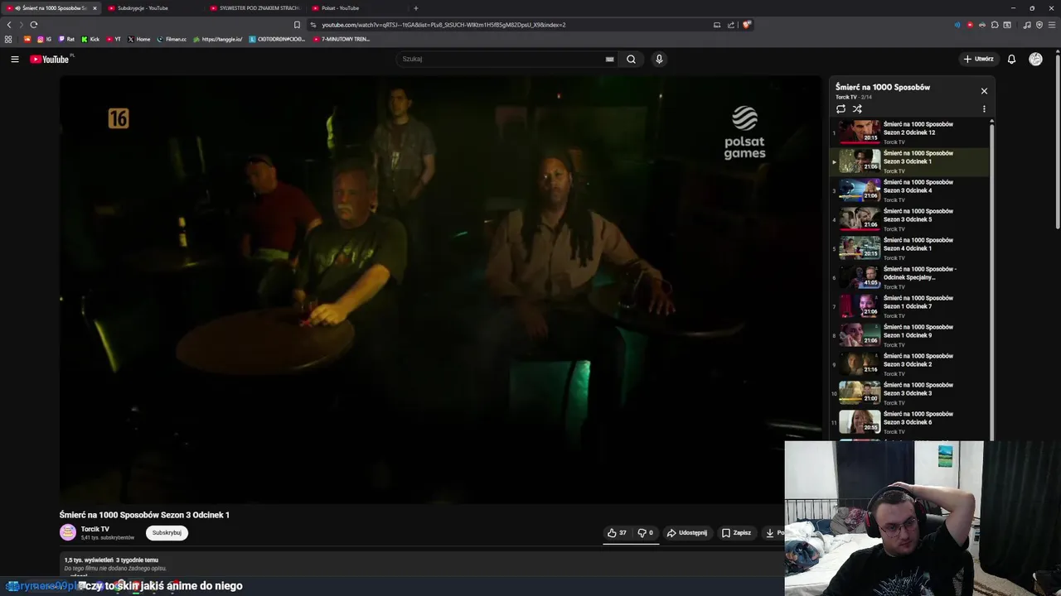Click the page vertical scrollbar
Screen dimensions: 1061x596
pyautogui.click(x=1057, y=141)
